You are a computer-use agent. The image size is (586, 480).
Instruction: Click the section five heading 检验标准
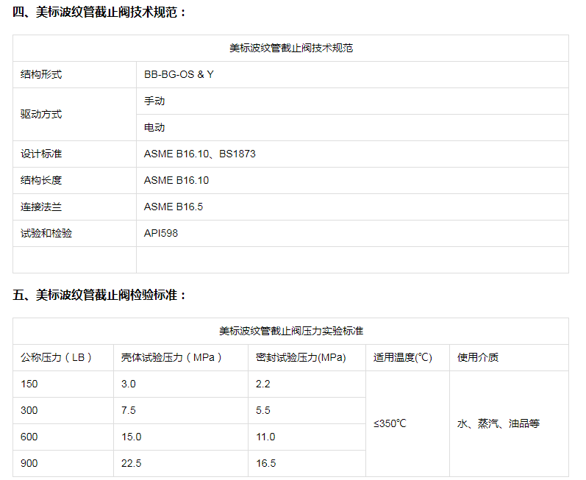point(100,295)
